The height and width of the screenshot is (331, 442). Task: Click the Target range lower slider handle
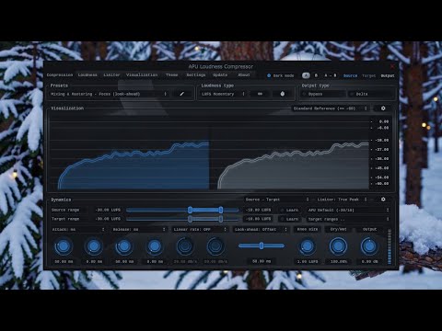[190, 219]
